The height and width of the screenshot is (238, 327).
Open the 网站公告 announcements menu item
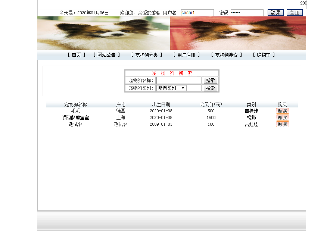tap(106, 55)
